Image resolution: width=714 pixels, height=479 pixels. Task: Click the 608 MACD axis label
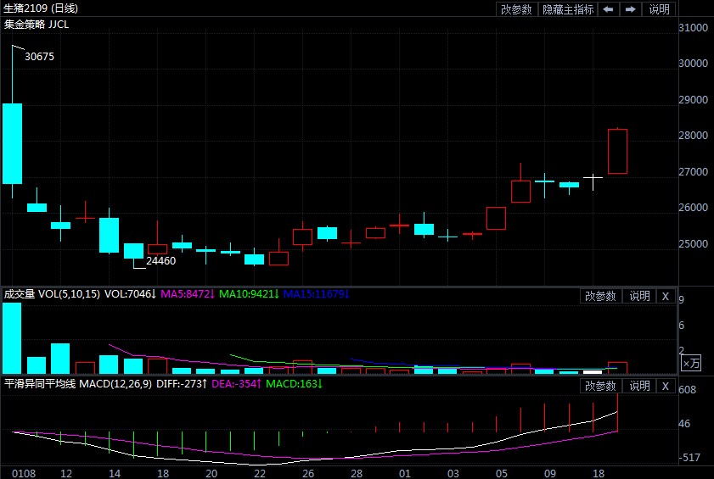point(687,390)
